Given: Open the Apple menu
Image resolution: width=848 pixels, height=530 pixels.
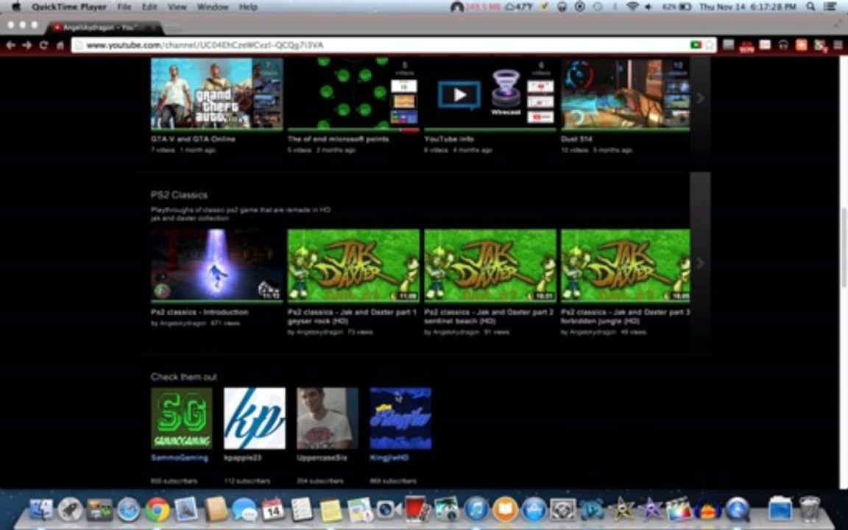Looking at the screenshot, I should coord(16,7).
